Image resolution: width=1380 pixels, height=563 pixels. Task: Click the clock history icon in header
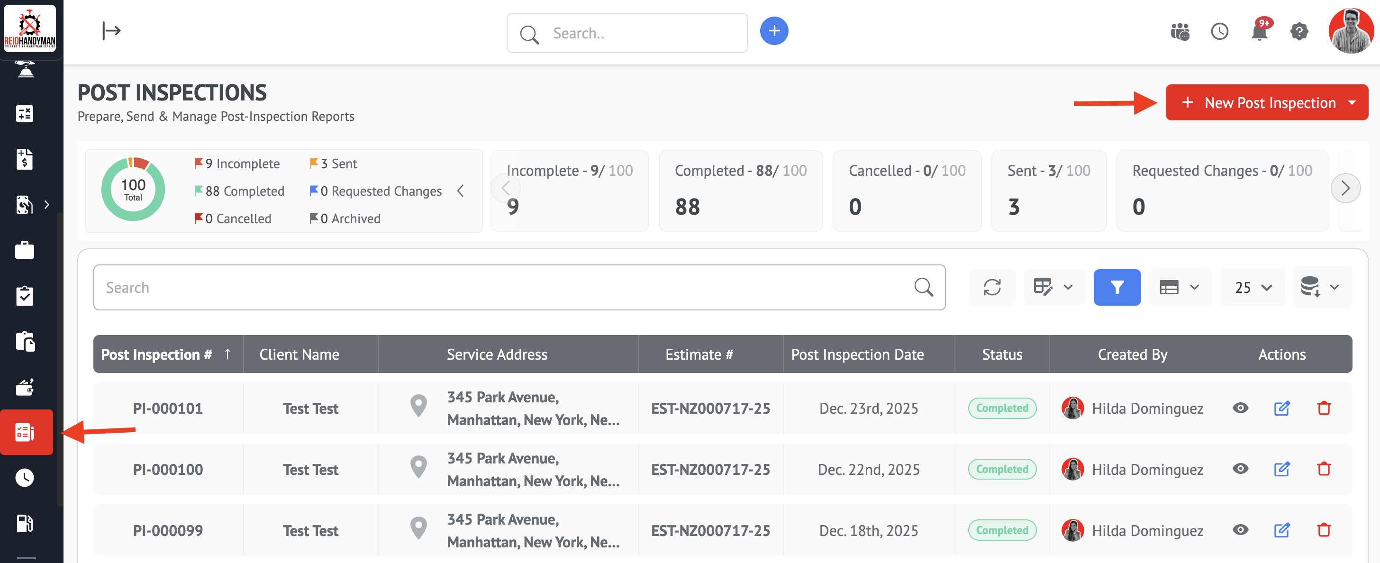(x=1219, y=32)
